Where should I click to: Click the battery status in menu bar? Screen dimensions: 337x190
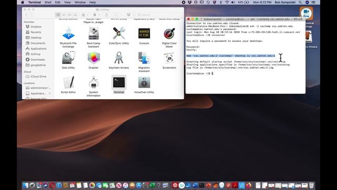tap(243, 2)
